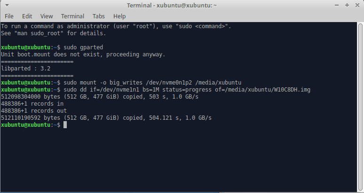Maximize the terminal window
This screenshot has height=193, width=364.
coord(347,5)
